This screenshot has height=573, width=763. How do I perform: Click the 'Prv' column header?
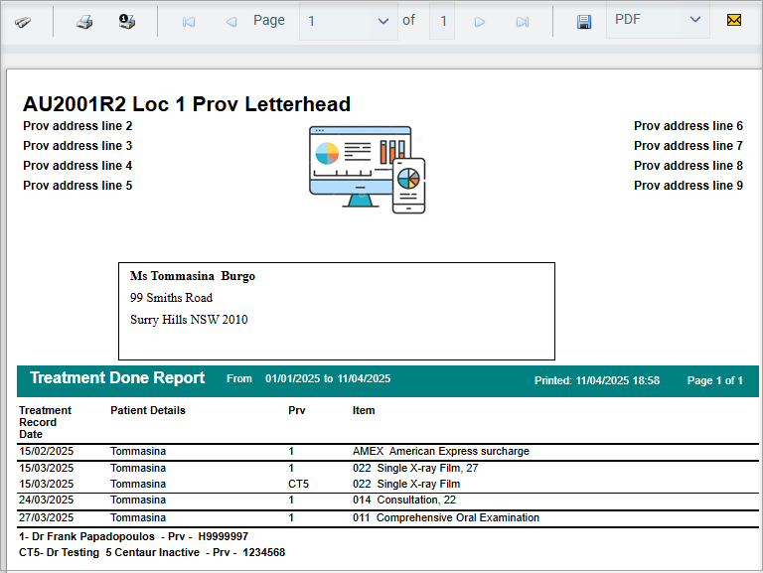click(x=297, y=410)
